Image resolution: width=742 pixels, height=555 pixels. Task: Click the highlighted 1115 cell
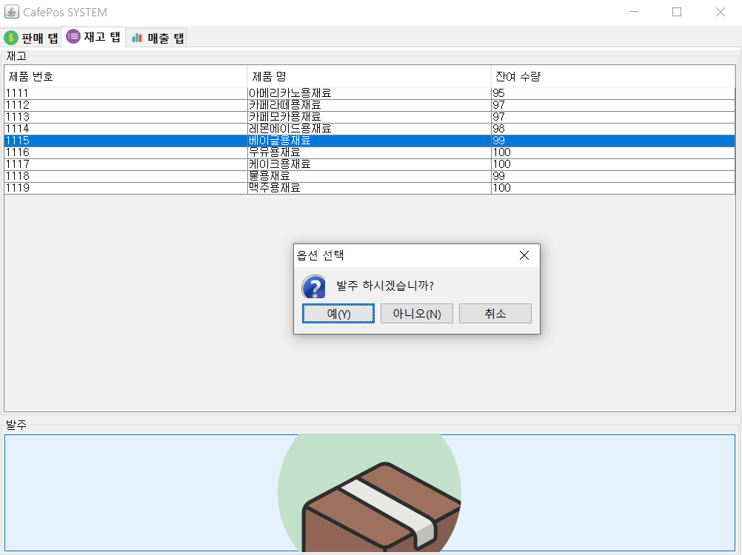click(x=126, y=141)
